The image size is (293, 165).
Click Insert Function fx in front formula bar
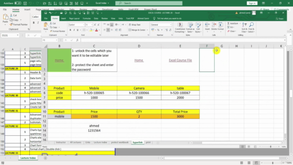point(77,40)
